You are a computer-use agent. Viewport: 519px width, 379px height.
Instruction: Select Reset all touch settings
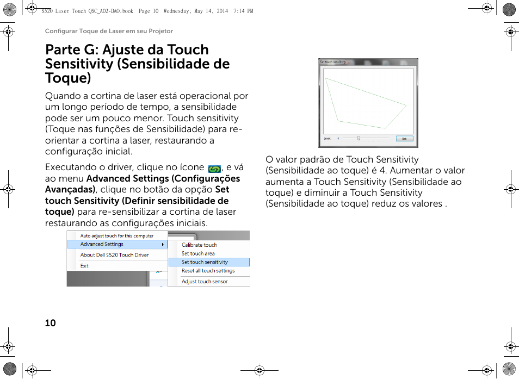208,271
